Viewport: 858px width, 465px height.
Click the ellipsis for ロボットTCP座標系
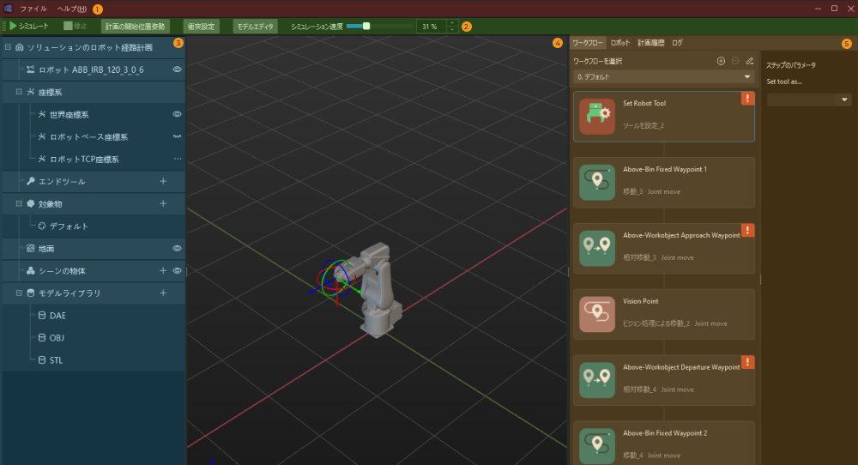(177, 159)
